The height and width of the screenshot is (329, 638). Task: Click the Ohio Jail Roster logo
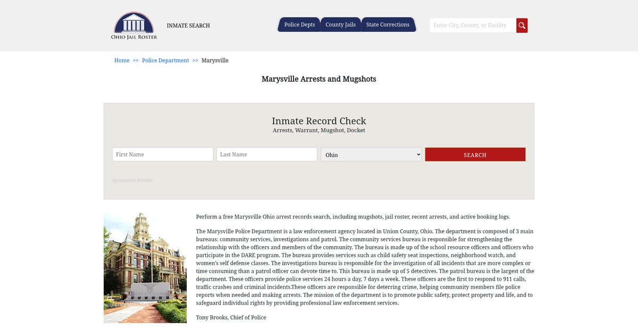tap(134, 25)
